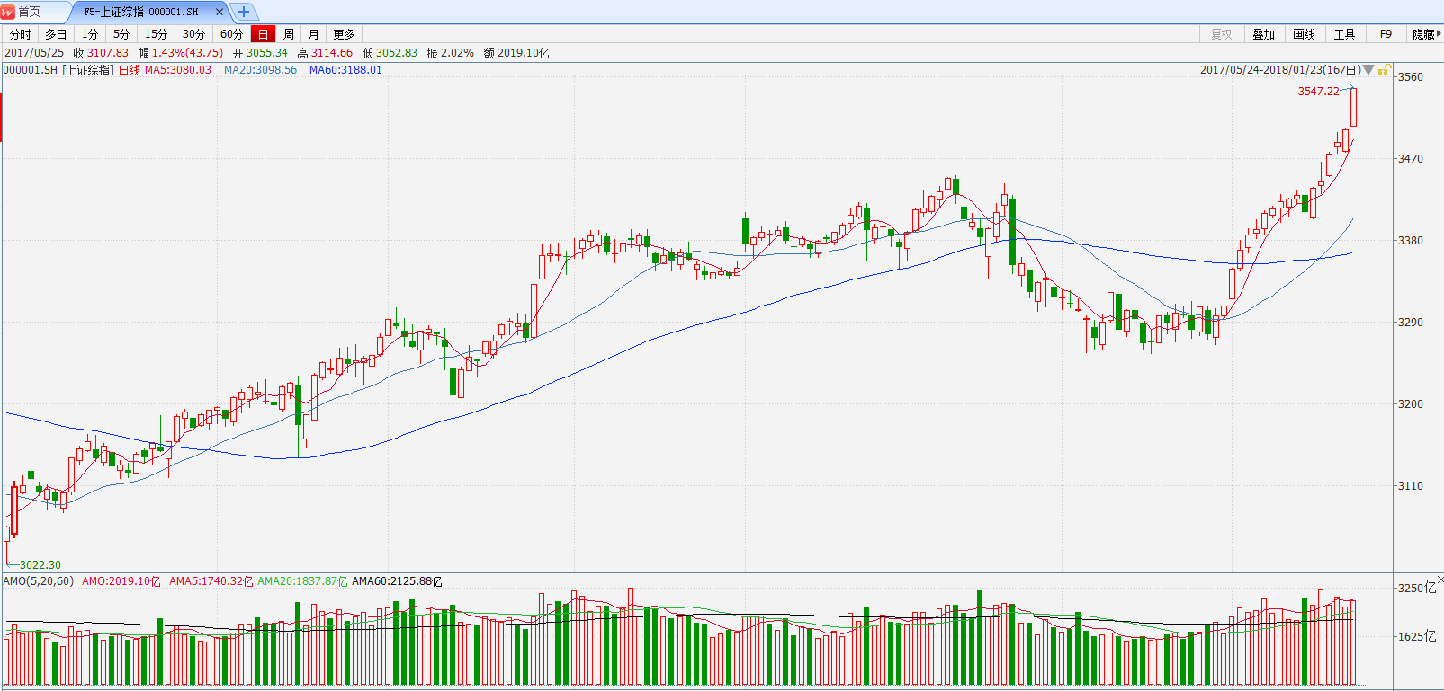The height and width of the screenshot is (691, 1444).
Task: Select the 1分 period
Action: click(x=90, y=34)
